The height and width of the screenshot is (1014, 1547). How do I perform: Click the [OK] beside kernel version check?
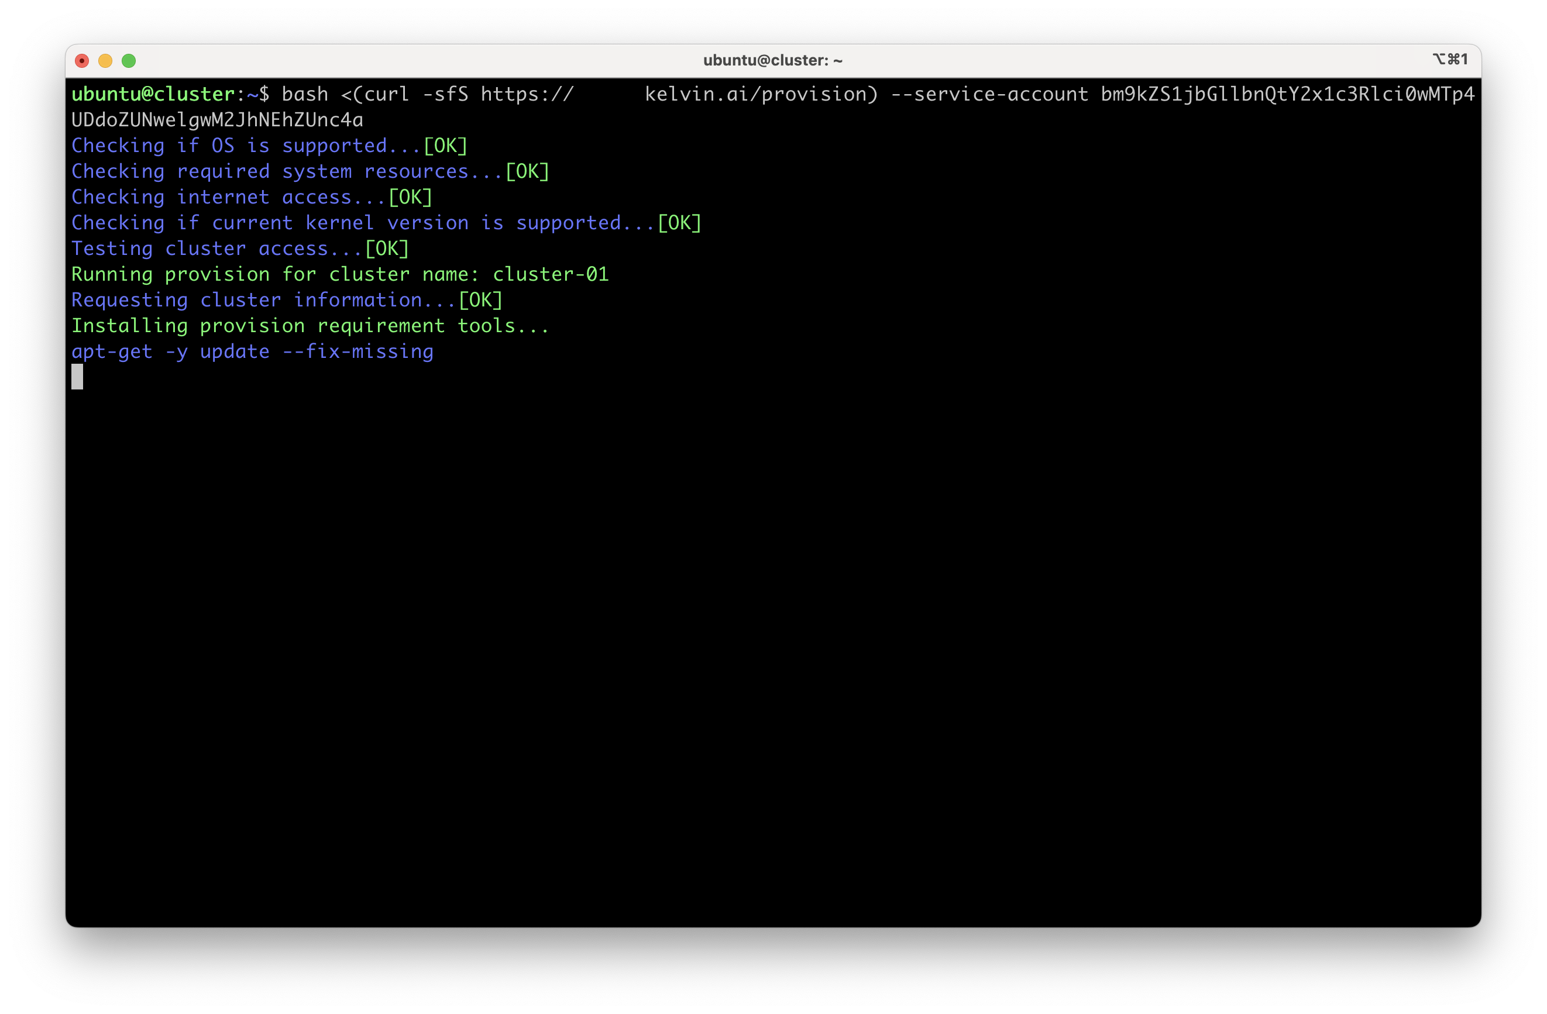point(679,222)
